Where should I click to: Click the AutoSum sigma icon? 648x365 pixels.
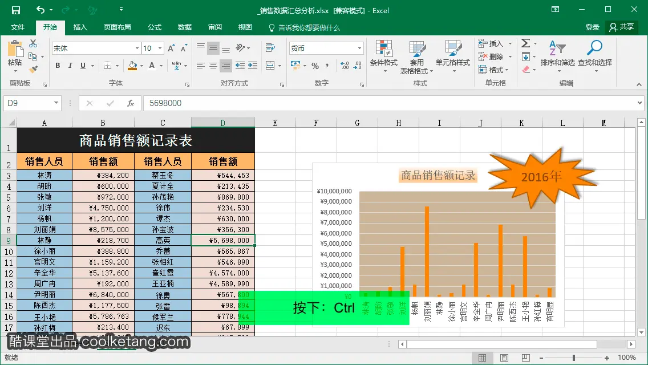[525, 43]
